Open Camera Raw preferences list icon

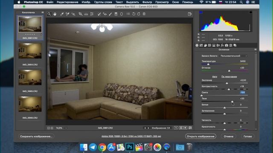[x=128, y=14]
